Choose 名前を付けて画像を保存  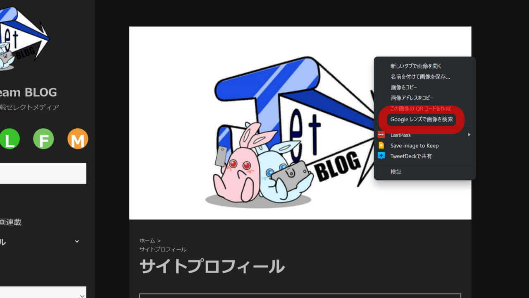click(420, 77)
